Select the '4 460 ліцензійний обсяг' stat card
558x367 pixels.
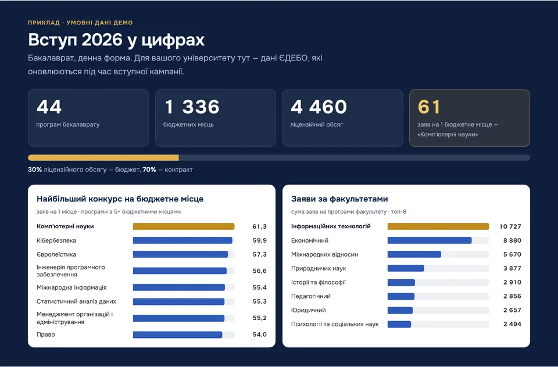[342, 118]
